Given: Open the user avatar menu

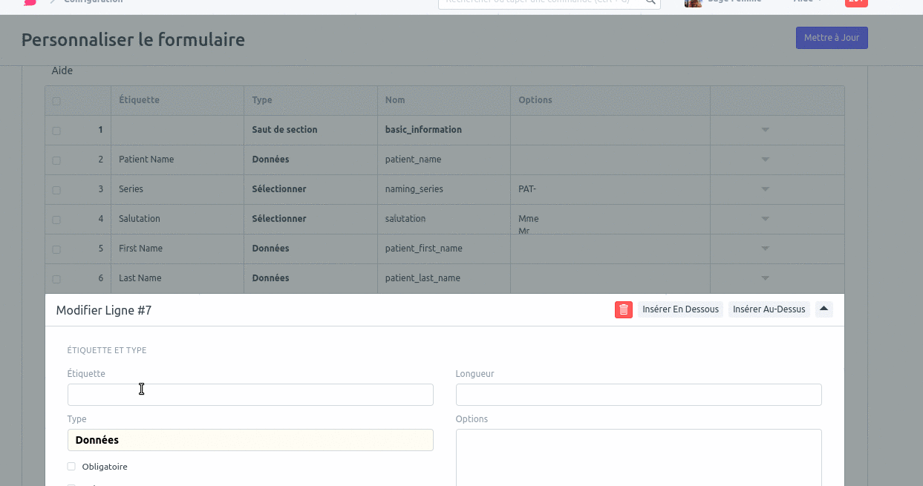Looking at the screenshot, I should click(693, 2).
